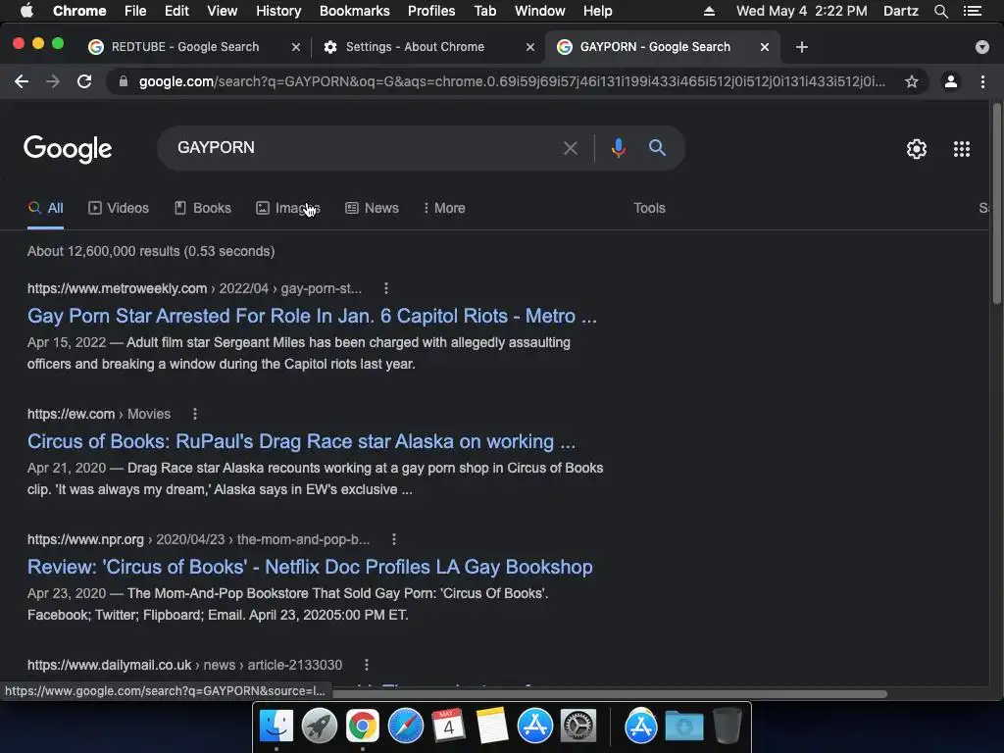Open Finder from the dock
The width and height of the screenshot is (1004, 753).
coord(276,727)
